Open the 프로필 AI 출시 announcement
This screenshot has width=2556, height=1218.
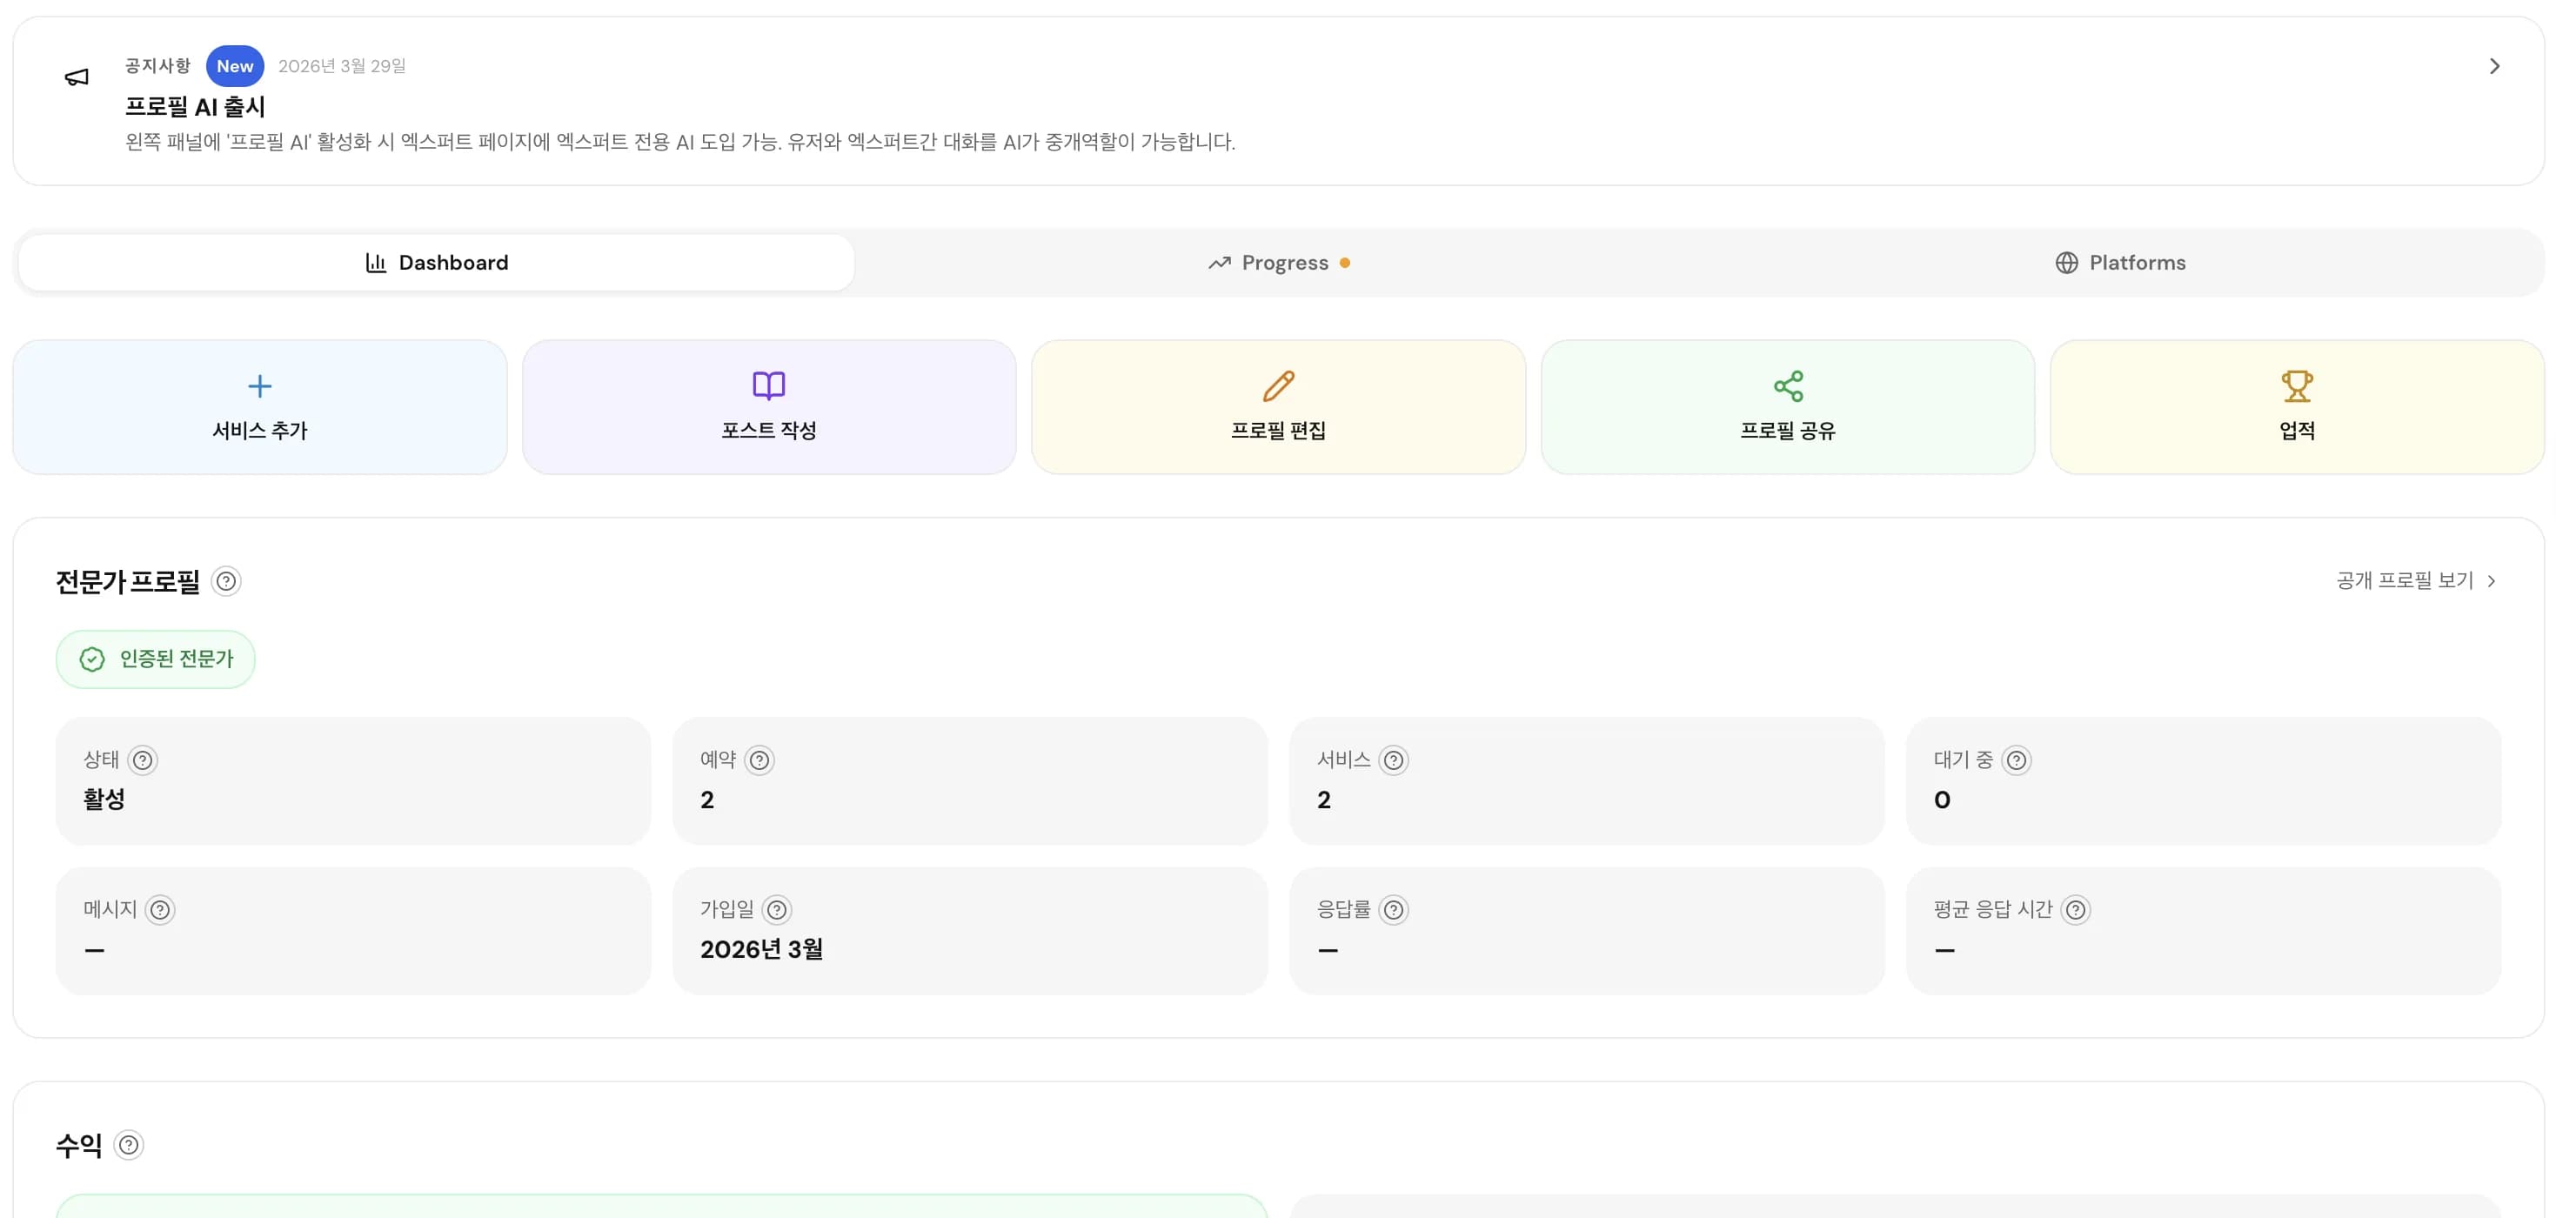197,105
